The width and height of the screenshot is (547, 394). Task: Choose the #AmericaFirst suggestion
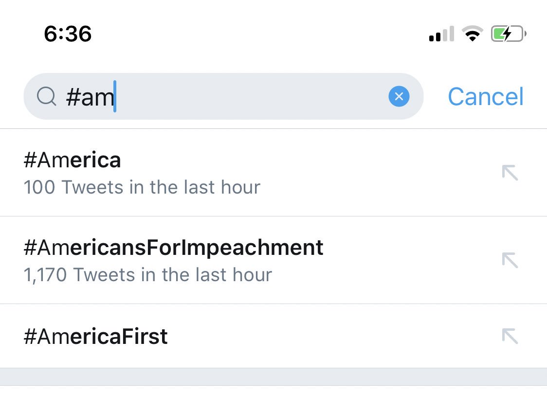click(96, 336)
